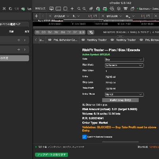
Task: Click the green アップデートがあります update button
Action: pyautogui.click(x=51, y=155)
